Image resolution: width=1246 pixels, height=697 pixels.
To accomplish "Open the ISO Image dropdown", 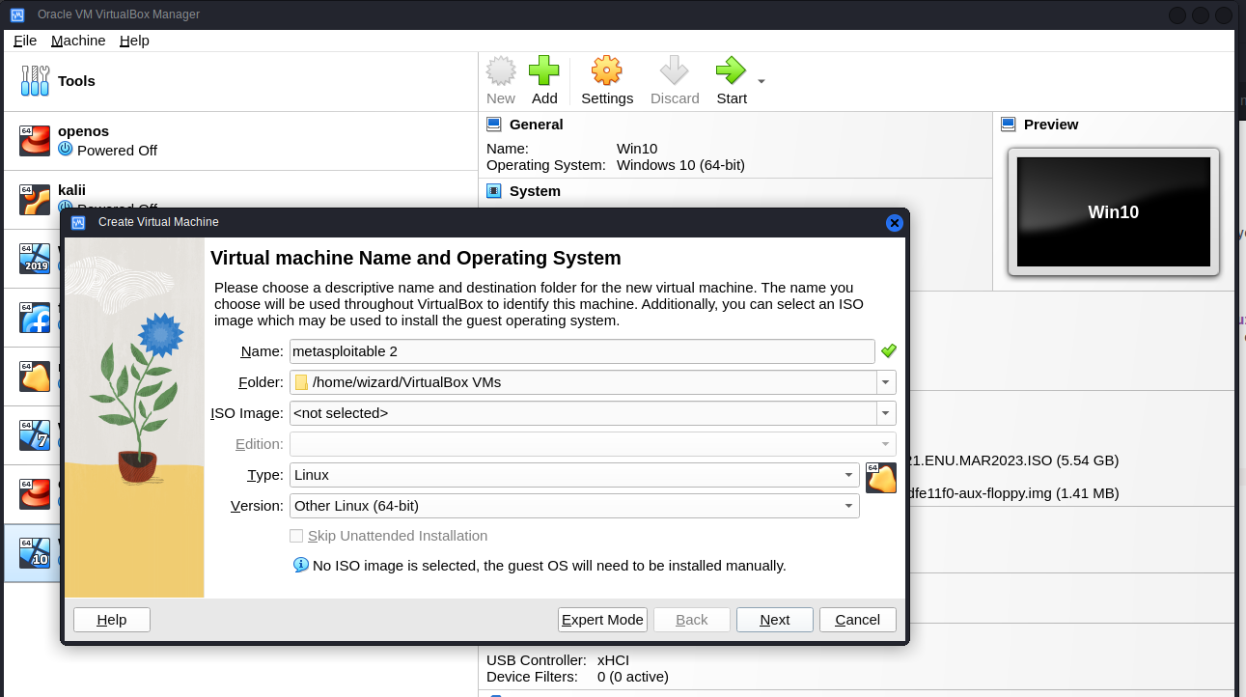I will coord(885,413).
